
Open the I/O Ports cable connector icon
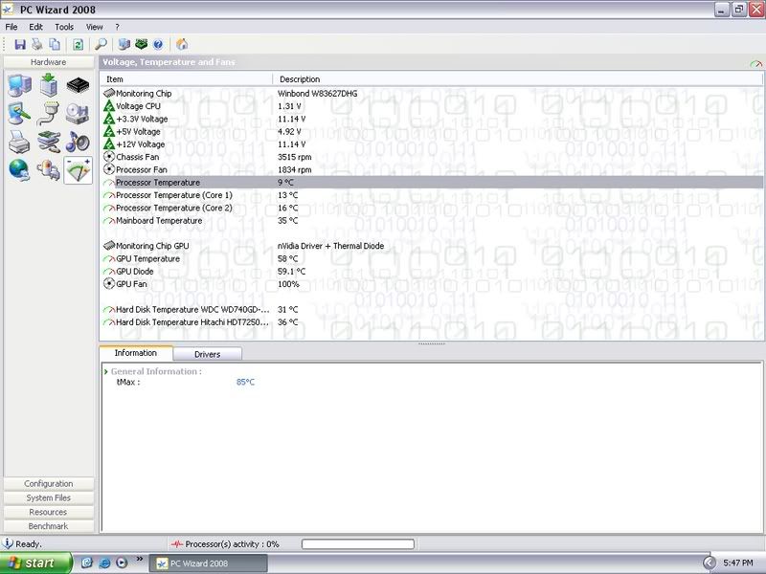(x=49, y=114)
